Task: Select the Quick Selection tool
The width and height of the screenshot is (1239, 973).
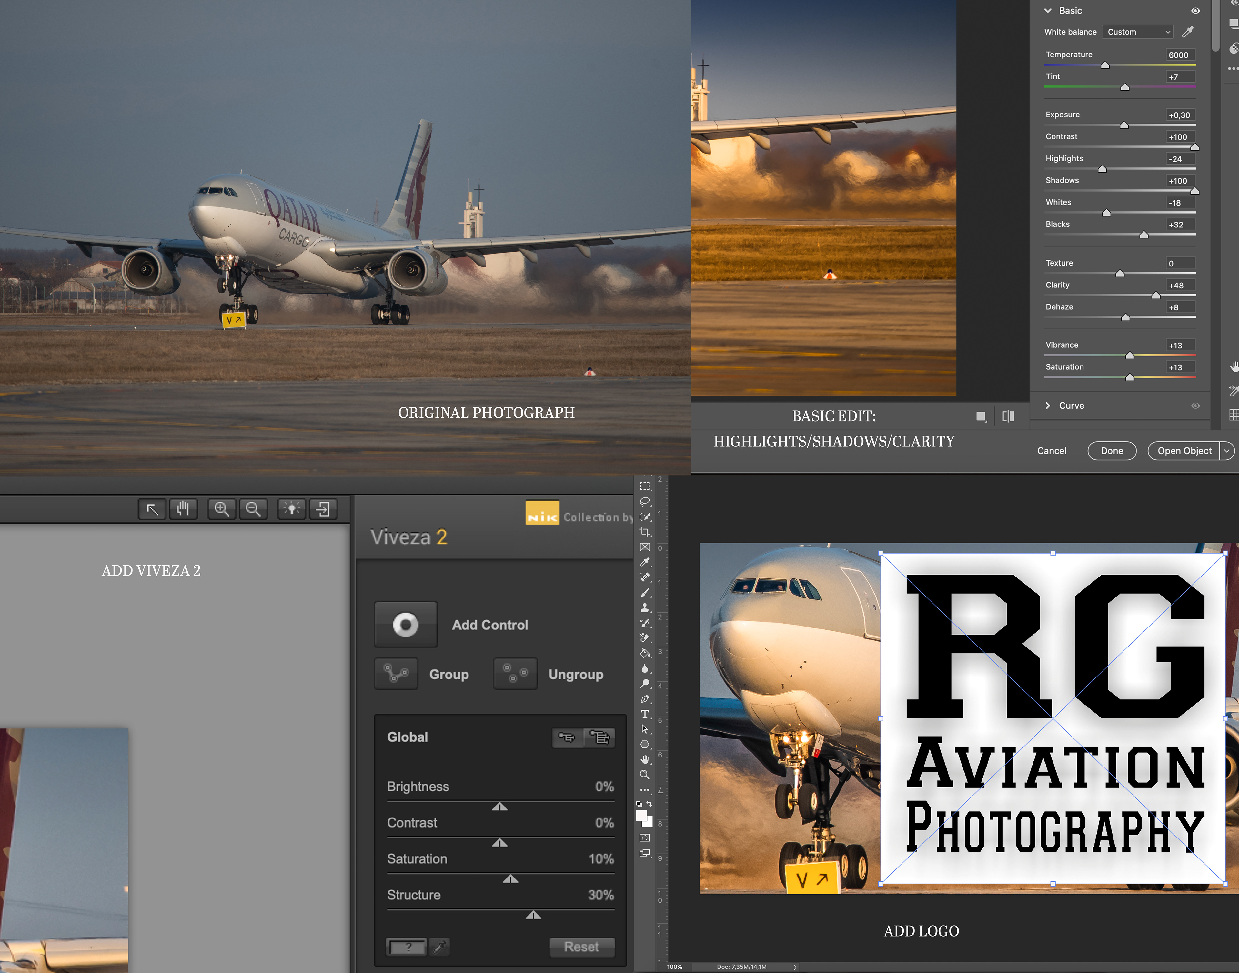Action: coord(645,517)
